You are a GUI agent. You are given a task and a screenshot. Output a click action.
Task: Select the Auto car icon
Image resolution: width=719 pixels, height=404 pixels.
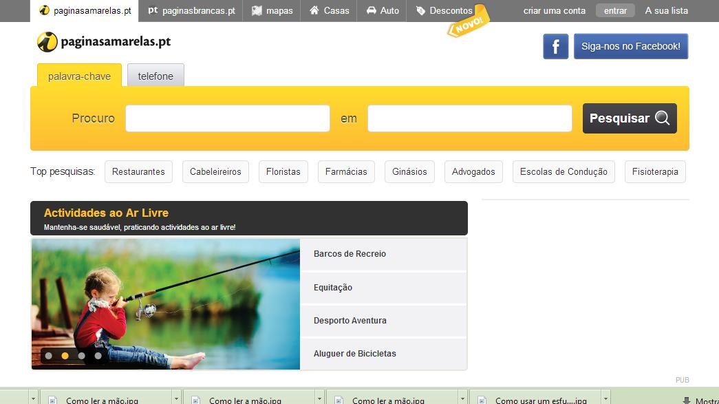372,10
